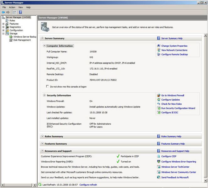This screenshot has width=208, height=188.
Task: Click the Configure CEIP icon
Action: (x=159, y=156)
